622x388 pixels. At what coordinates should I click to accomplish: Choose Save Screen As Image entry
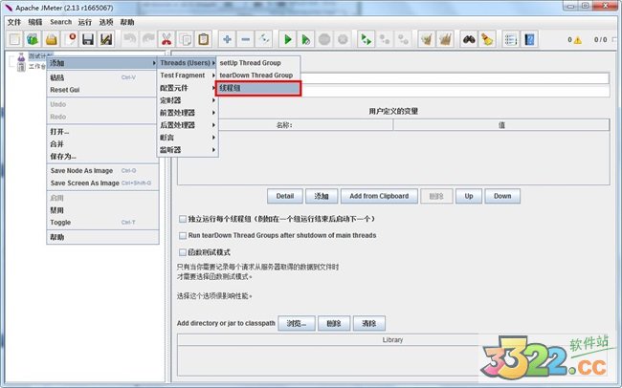[102, 183]
